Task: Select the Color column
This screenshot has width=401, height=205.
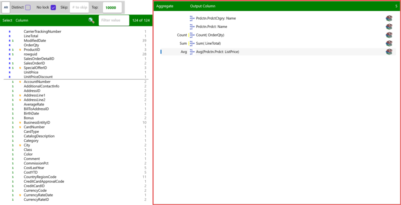Action: (x=28, y=154)
